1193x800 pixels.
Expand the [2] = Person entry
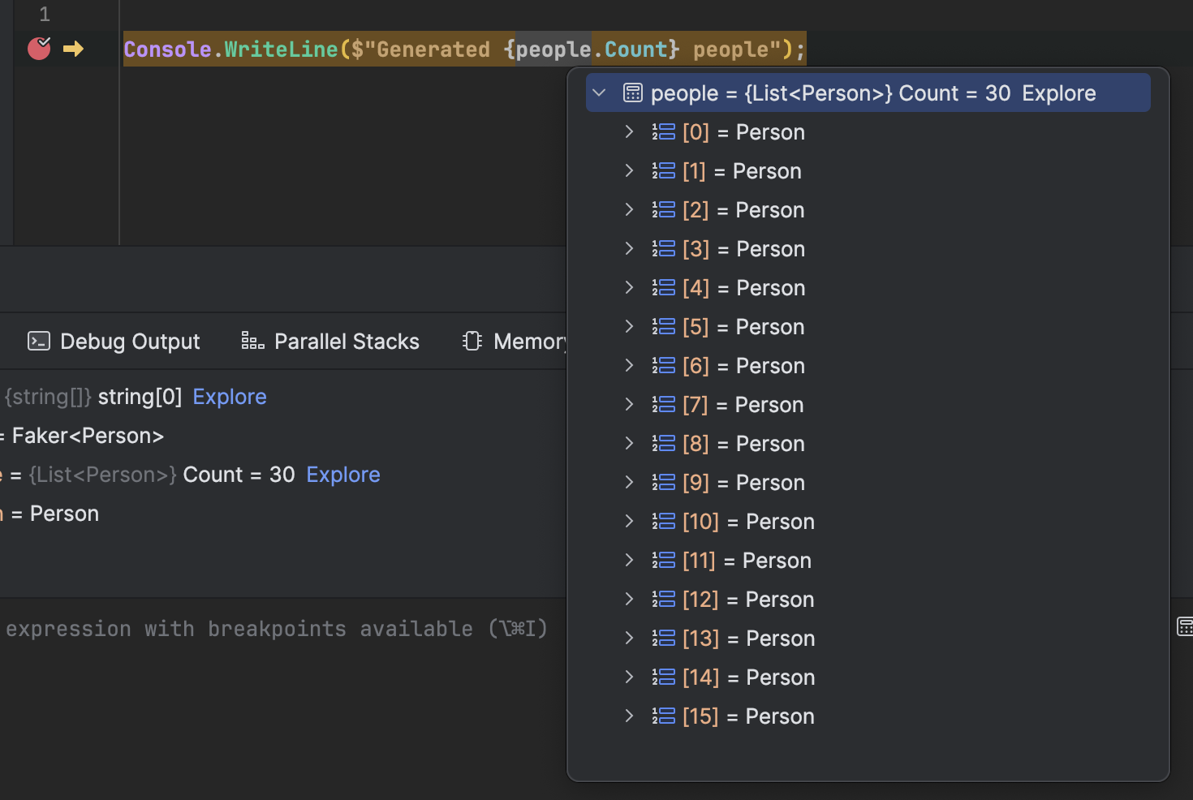click(629, 210)
